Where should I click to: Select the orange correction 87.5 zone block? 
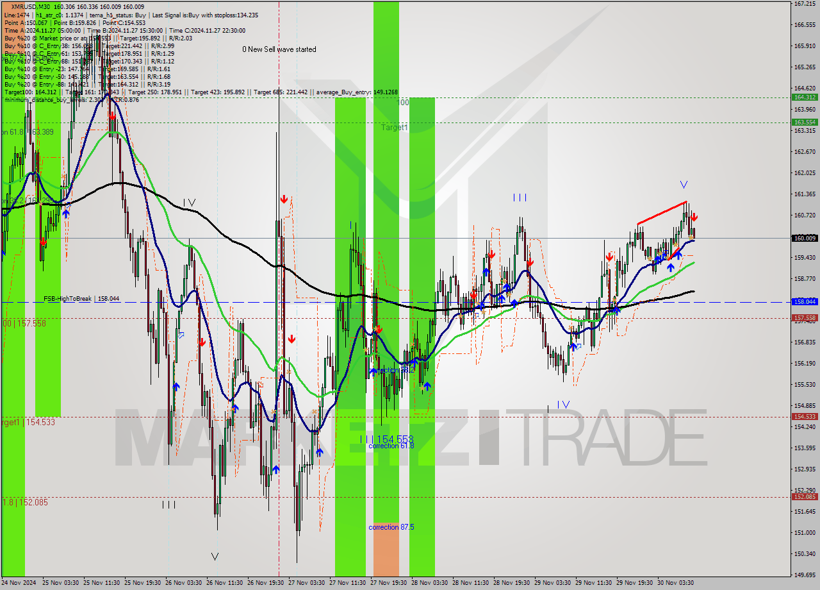(x=386, y=548)
